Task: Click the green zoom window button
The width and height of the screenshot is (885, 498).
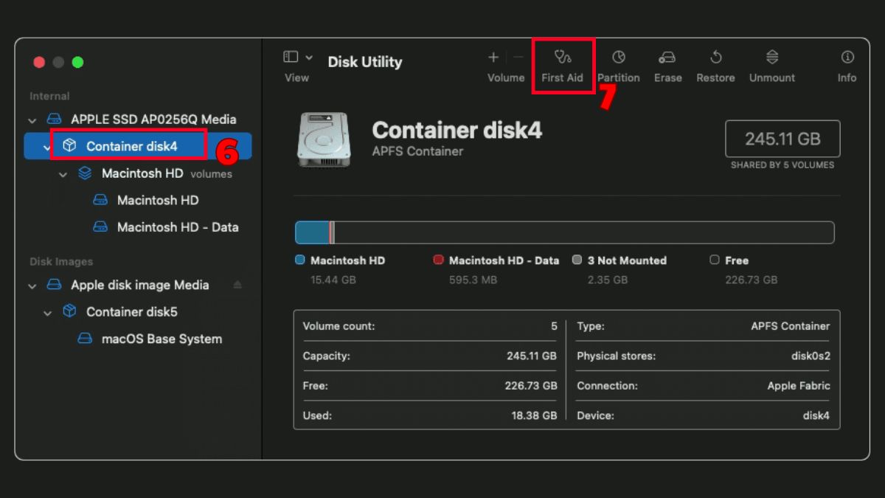Action: coord(77,63)
